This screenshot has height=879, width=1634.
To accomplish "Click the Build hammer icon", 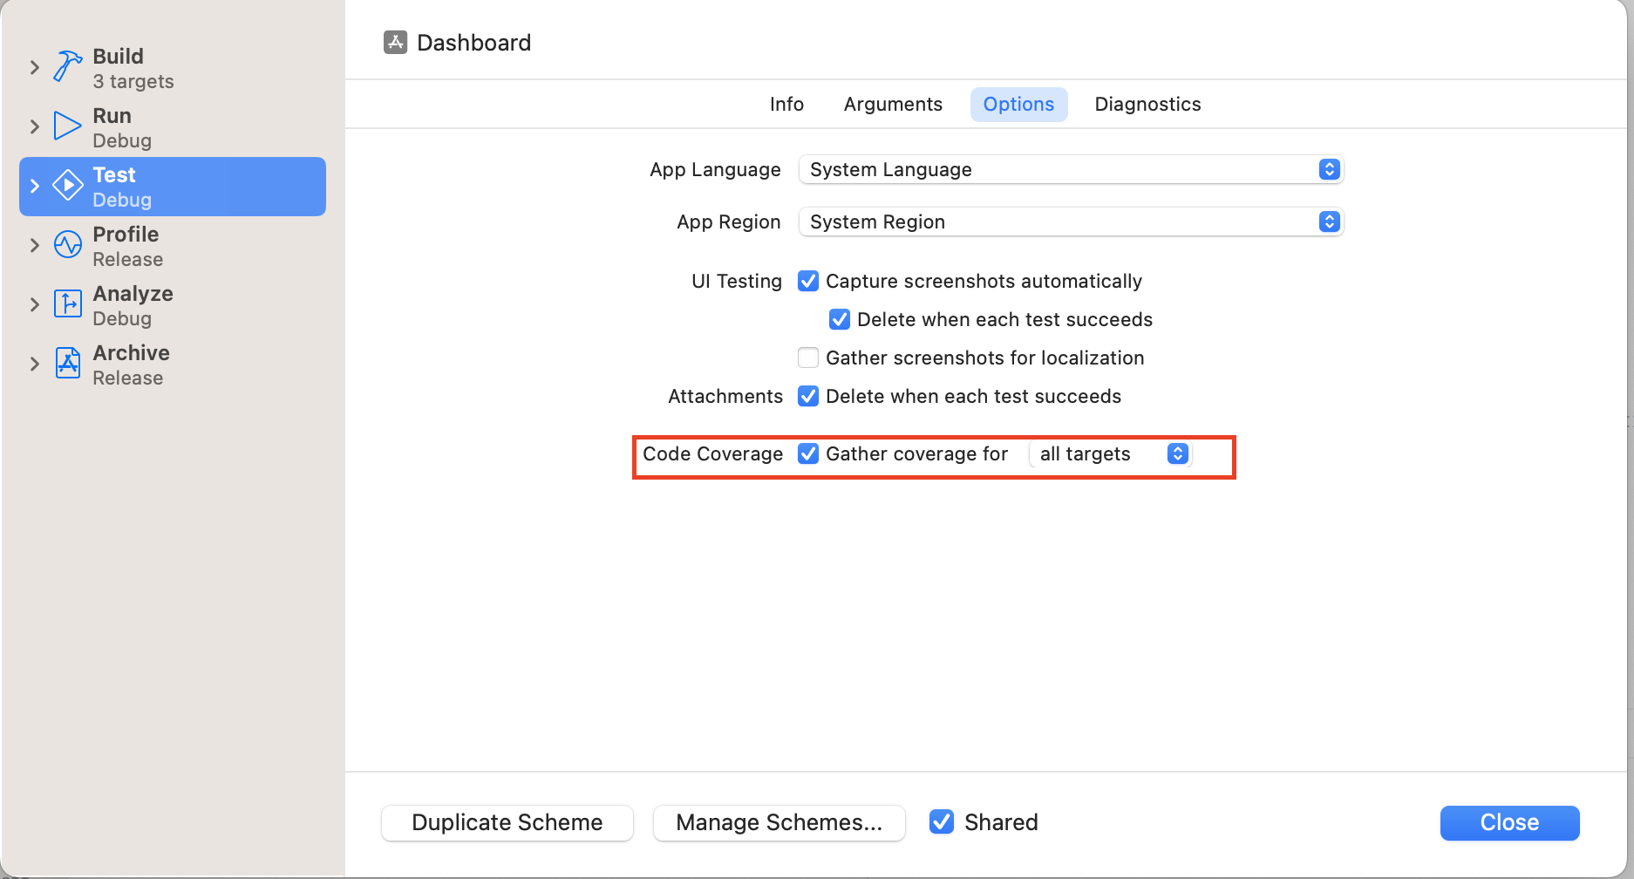I will [x=67, y=66].
